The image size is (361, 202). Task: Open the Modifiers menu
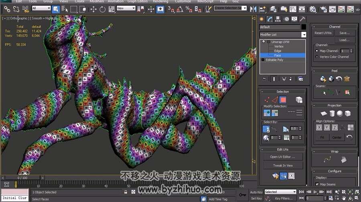click(96, 1)
